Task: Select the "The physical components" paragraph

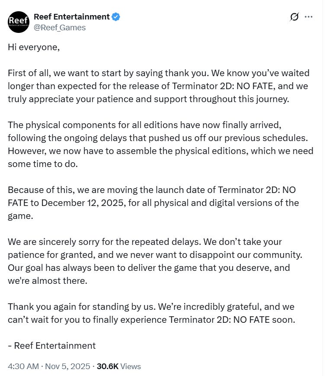Action: pyautogui.click(x=160, y=138)
